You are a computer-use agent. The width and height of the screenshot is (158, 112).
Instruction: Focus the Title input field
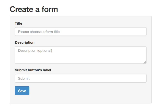[x=81, y=32]
